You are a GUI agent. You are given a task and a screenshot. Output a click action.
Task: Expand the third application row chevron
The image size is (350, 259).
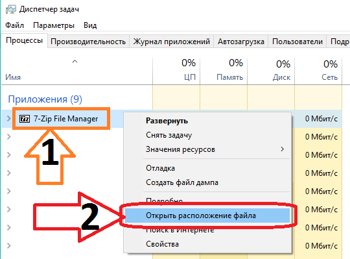[x=8, y=154]
